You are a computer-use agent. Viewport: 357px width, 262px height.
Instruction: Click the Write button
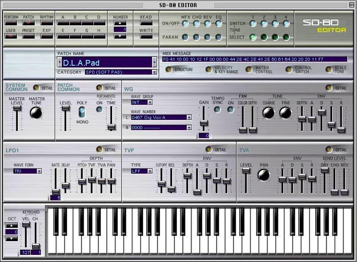(146, 36)
